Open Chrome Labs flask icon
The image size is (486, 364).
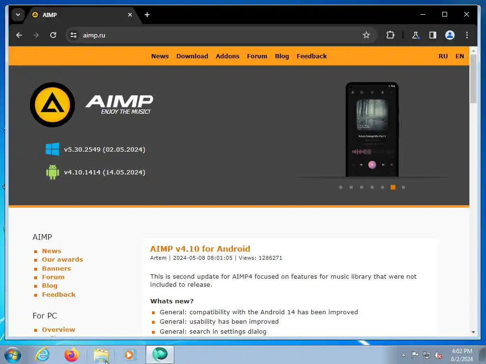point(415,35)
